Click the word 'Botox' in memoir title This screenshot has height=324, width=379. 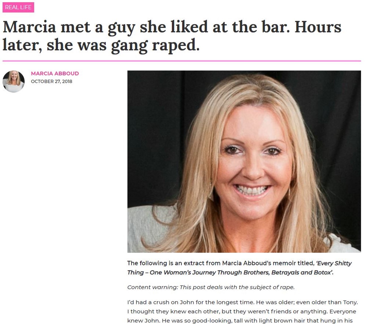coord(322,272)
